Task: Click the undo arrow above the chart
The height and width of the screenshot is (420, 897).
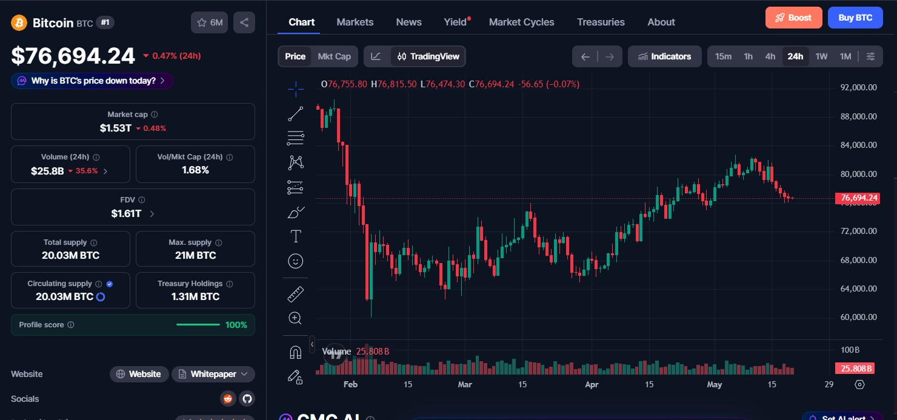Action: 585,56
